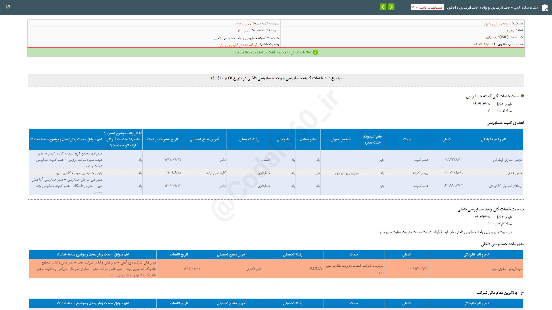The image size is (552, 310).
Task: Click publisher status پذیرفته شده در فرابورس ایران
Action: 239,45
